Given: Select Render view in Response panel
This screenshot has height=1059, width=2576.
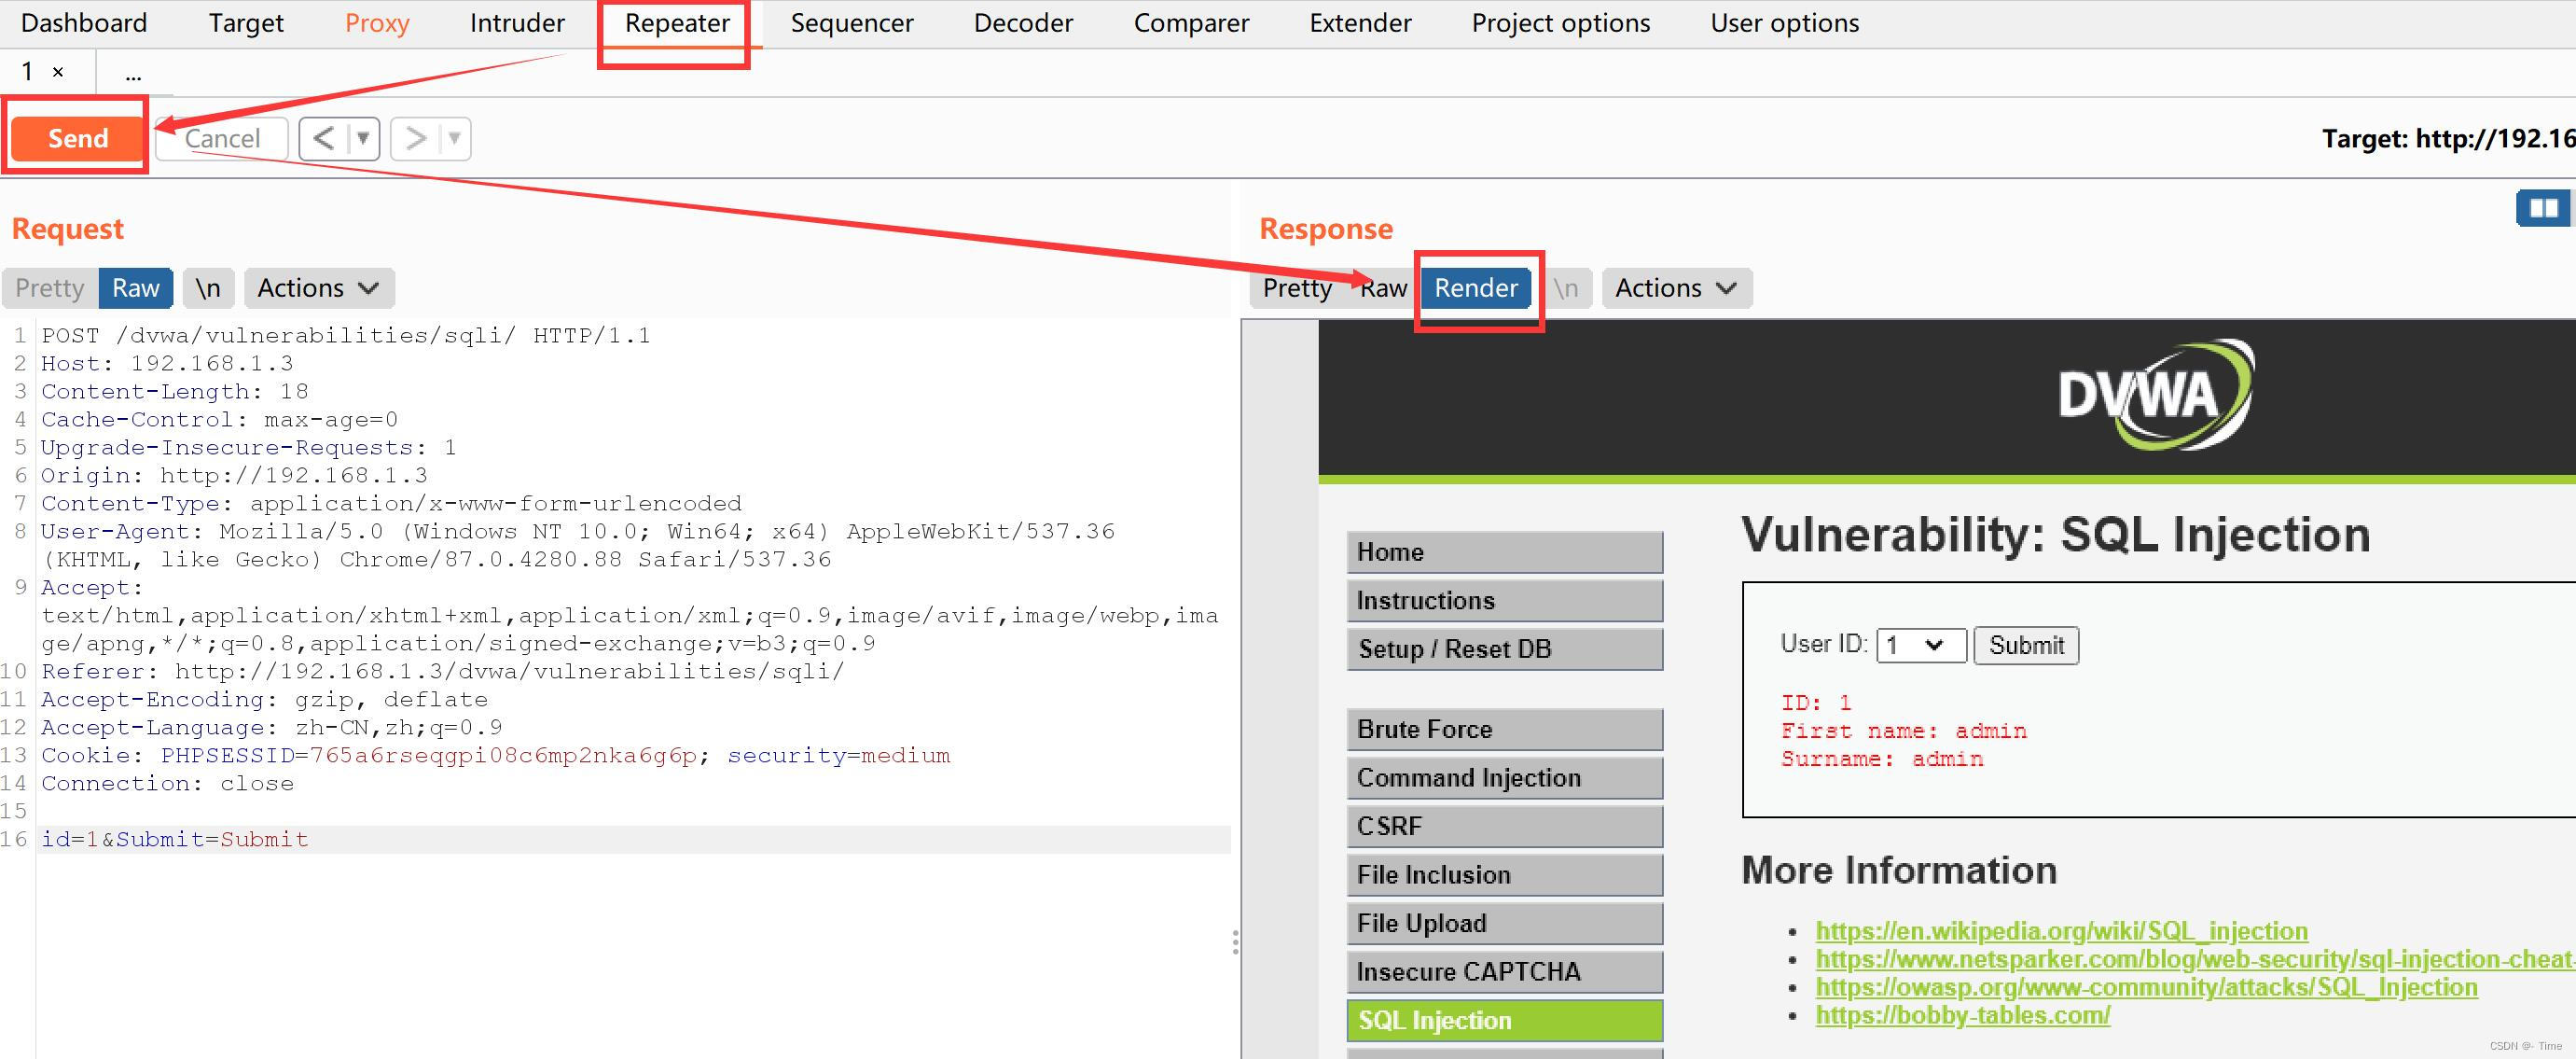Looking at the screenshot, I should pyautogui.click(x=1476, y=288).
